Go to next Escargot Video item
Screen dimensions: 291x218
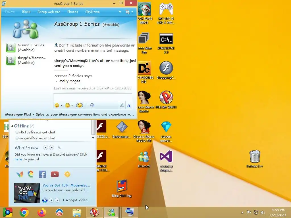[x=57, y=200]
